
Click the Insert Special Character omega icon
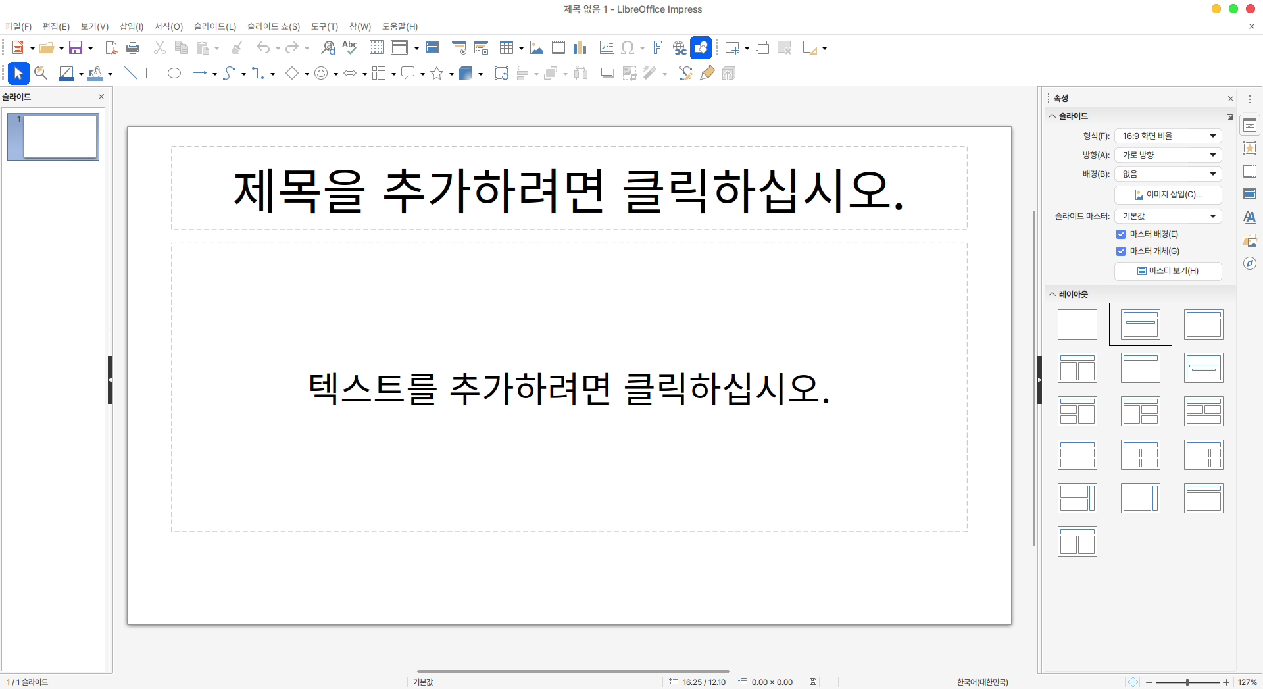tap(628, 47)
